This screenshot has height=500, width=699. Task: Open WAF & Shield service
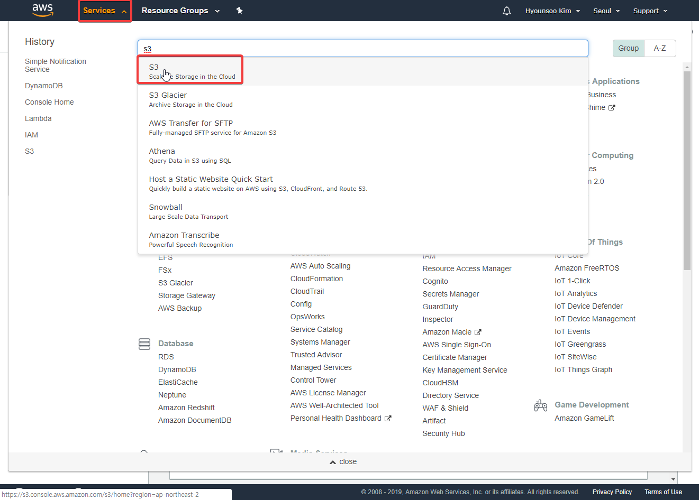(445, 408)
